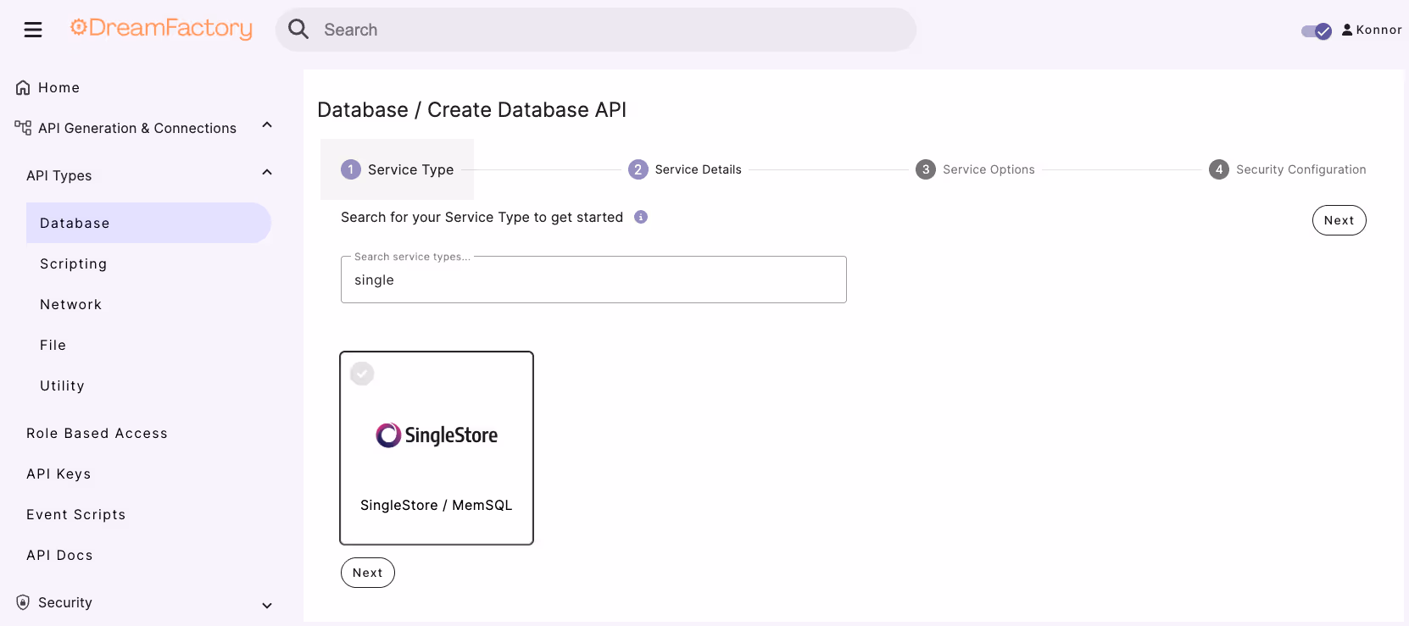1409x626 pixels.
Task: Click the DreamFactory logo
Action: click(161, 29)
